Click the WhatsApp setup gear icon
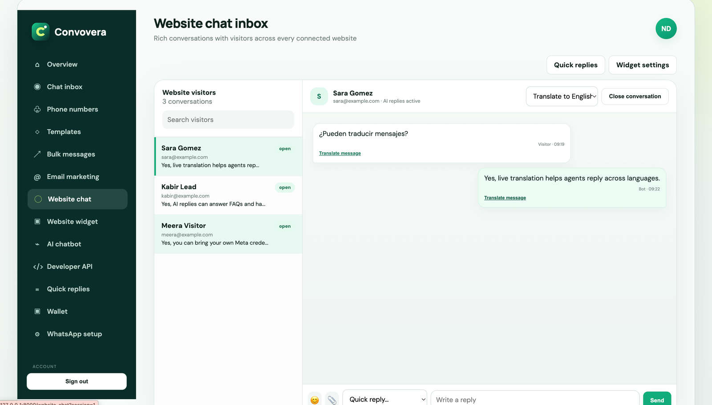Screen dimensions: 712x405 click(x=37, y=334)
